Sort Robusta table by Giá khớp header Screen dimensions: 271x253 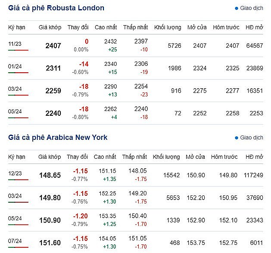point(50,28)
